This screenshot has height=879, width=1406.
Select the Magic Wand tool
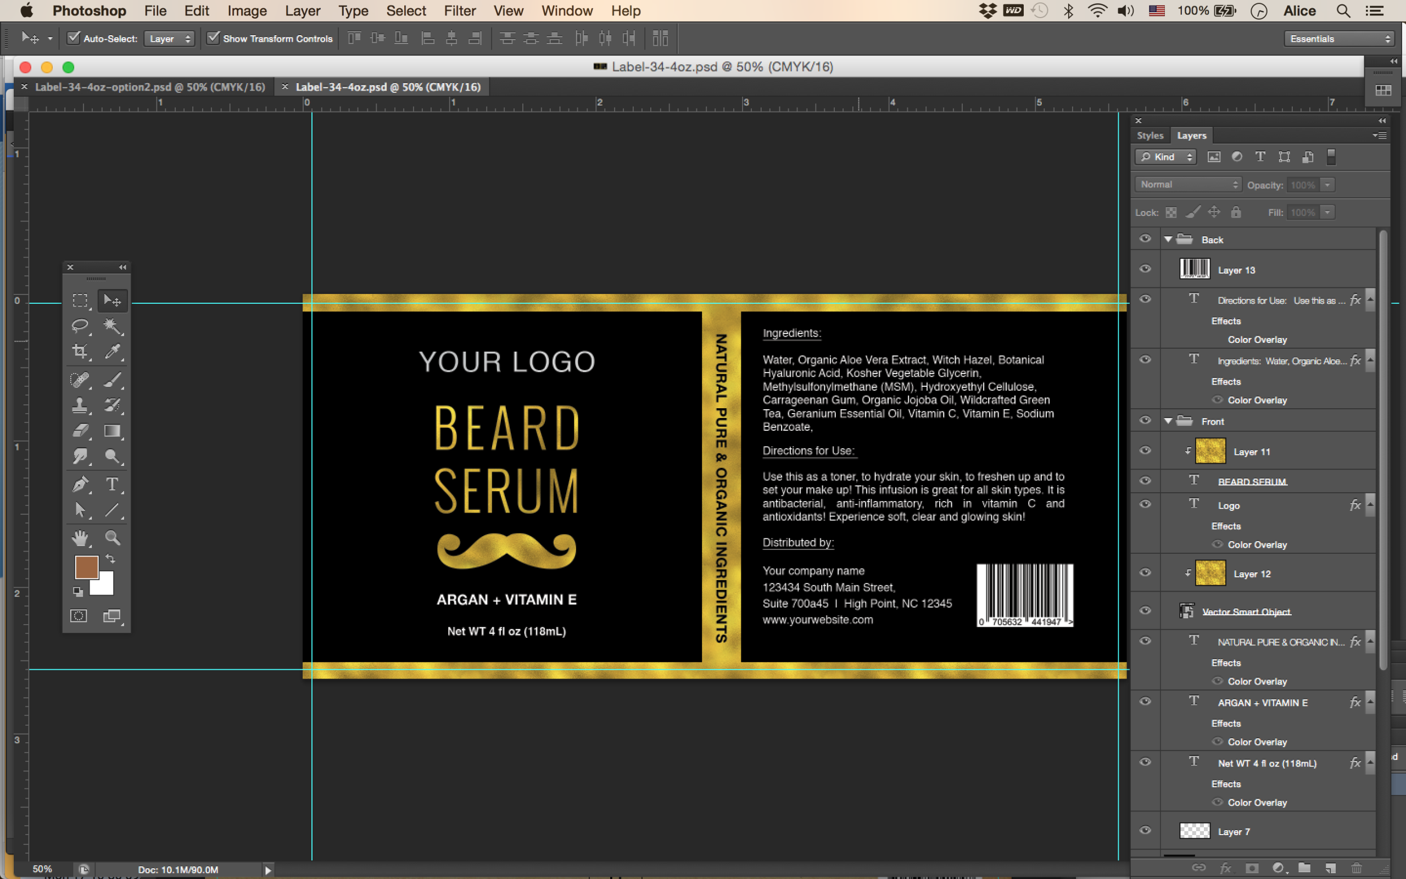click(x=112, y=326)
